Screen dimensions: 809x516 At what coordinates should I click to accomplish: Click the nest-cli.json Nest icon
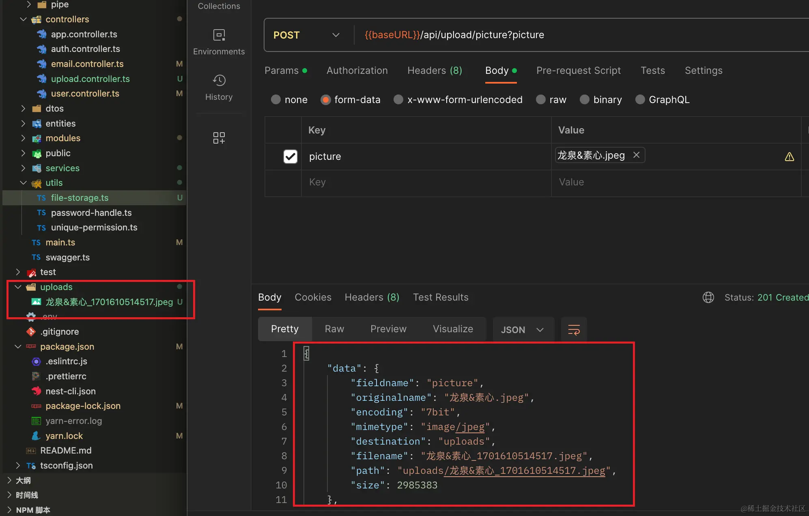(36, 391)
